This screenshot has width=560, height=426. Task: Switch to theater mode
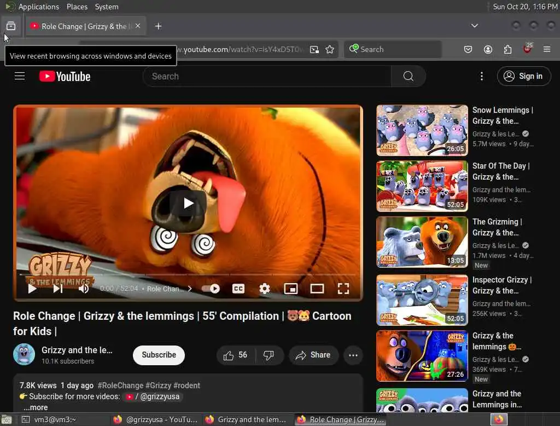tap(317, 289)
